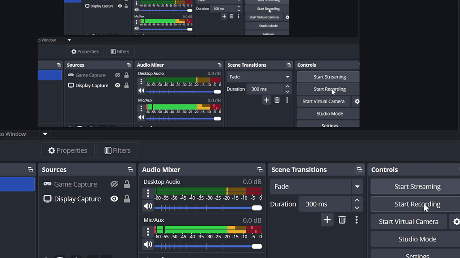Screen dimensions: 460x258
Task: Expand 'to Window' dropdown arrow in largest OBS view
Action: point(45,134)
